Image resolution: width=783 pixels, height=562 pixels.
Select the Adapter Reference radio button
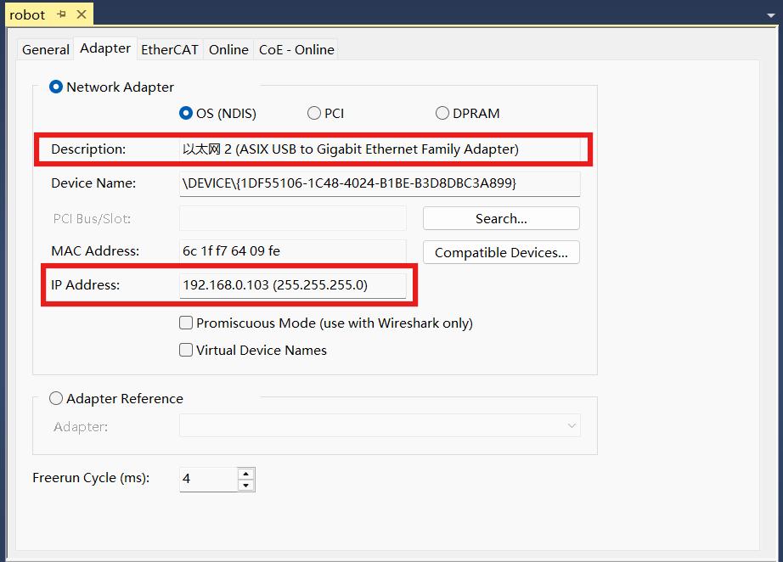coord(56,398)
